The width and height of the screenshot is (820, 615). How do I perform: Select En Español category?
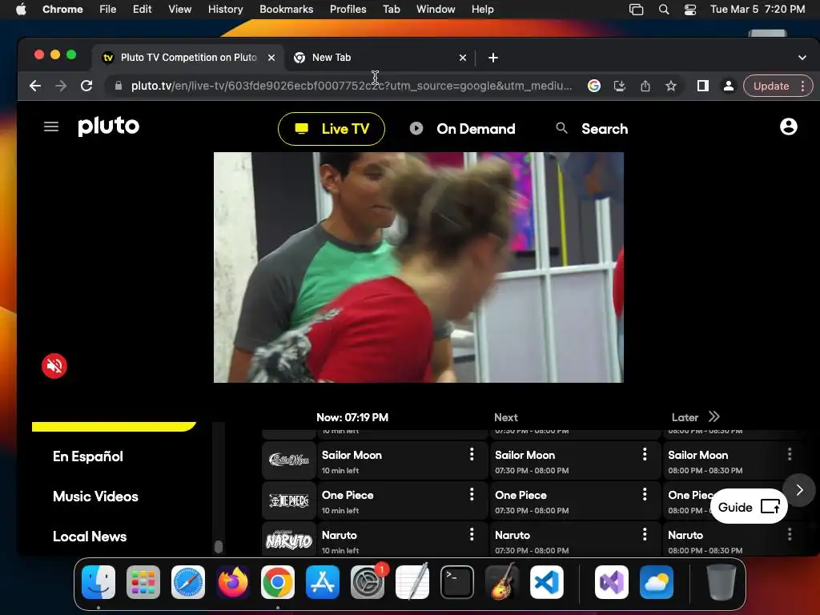pyautogui.click(x=88, y=456)
